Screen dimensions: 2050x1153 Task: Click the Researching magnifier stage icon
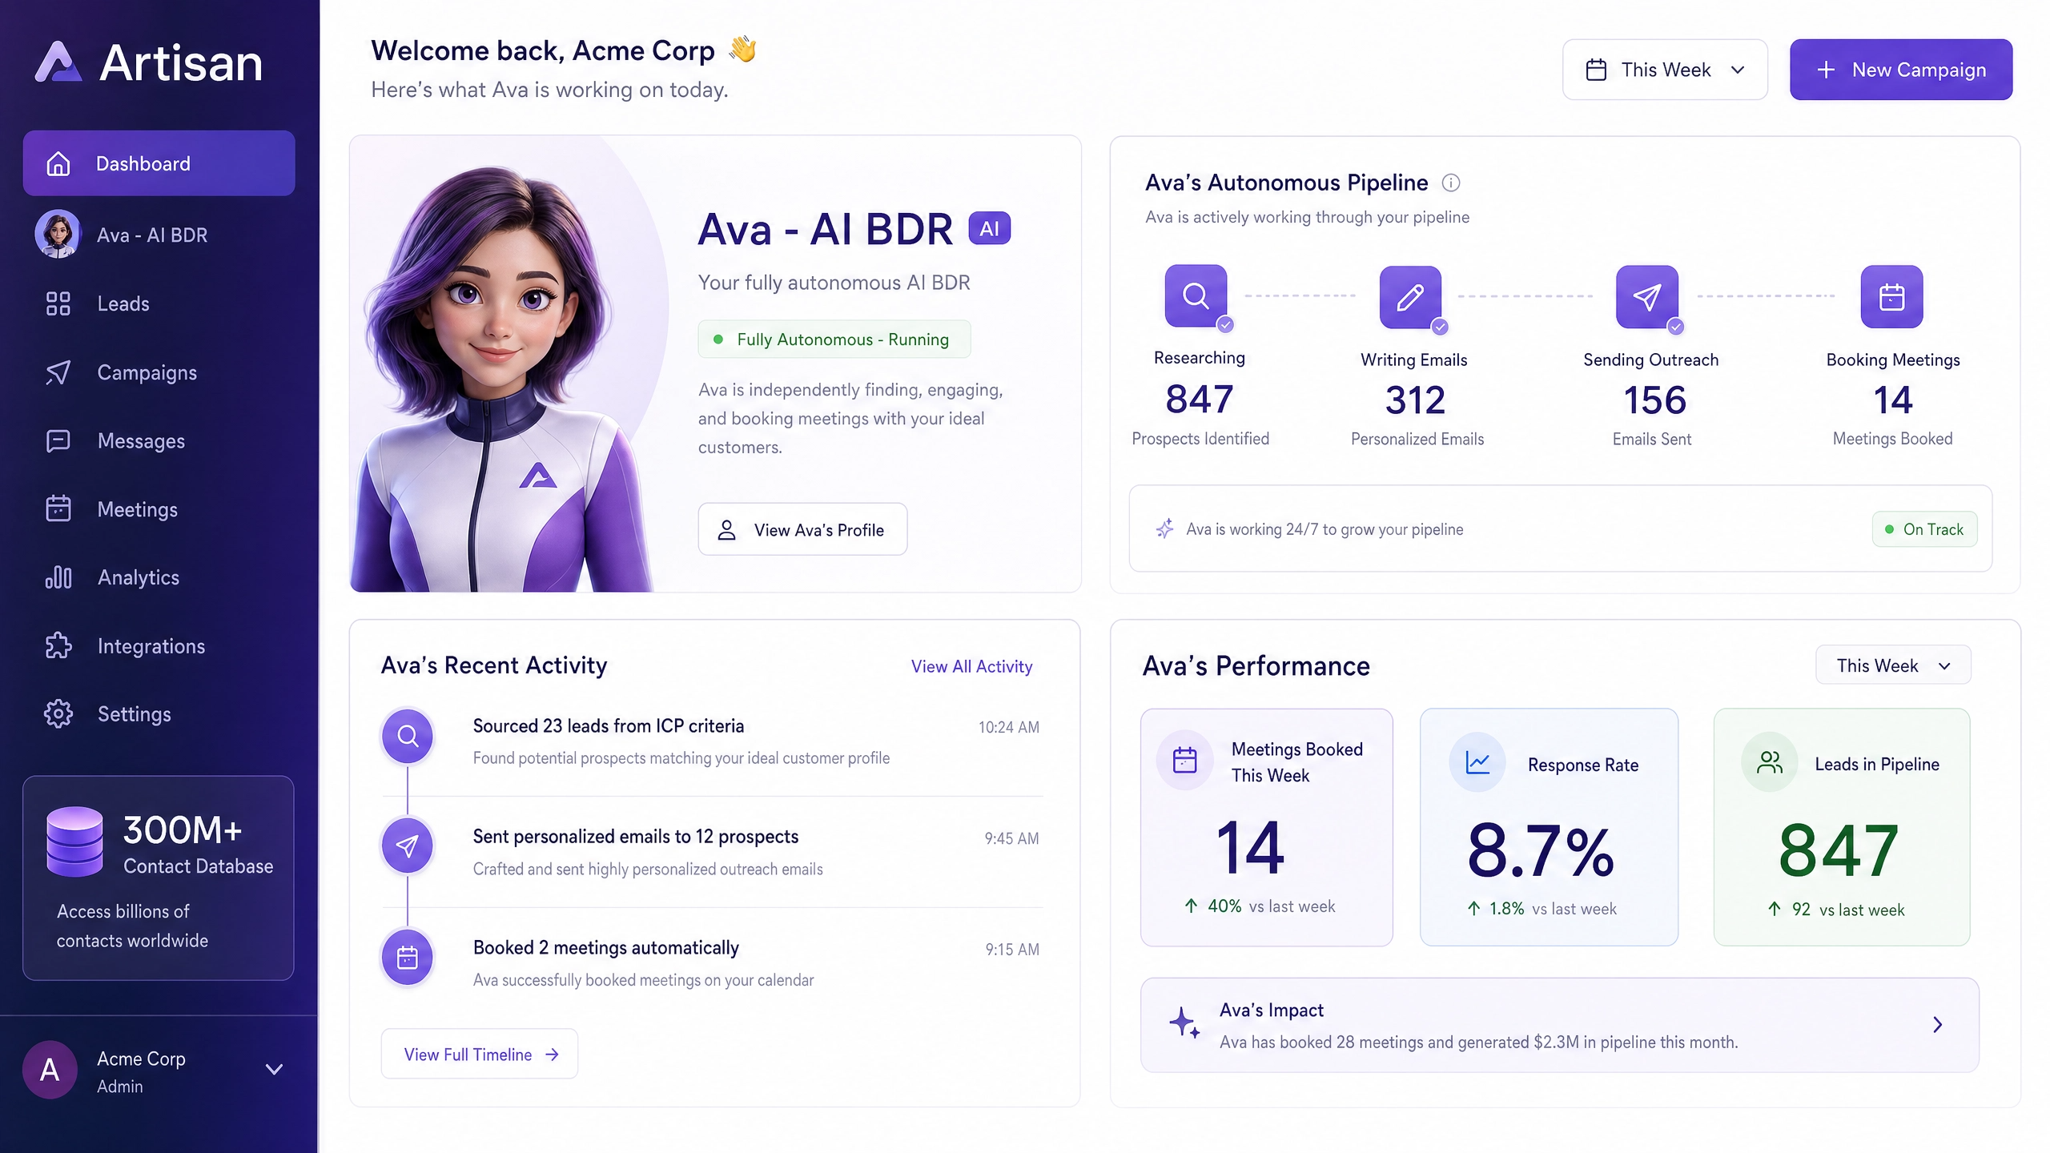point(1196,295)
